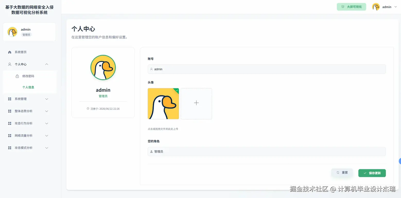
Task: Expand the 整体态势分析 chevron
Action: [x=47, y=111]
